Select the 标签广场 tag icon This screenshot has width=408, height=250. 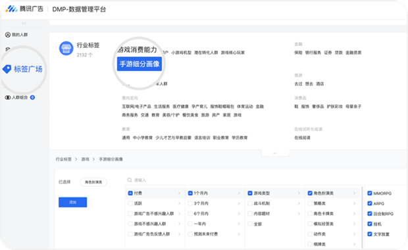[7, 69]
